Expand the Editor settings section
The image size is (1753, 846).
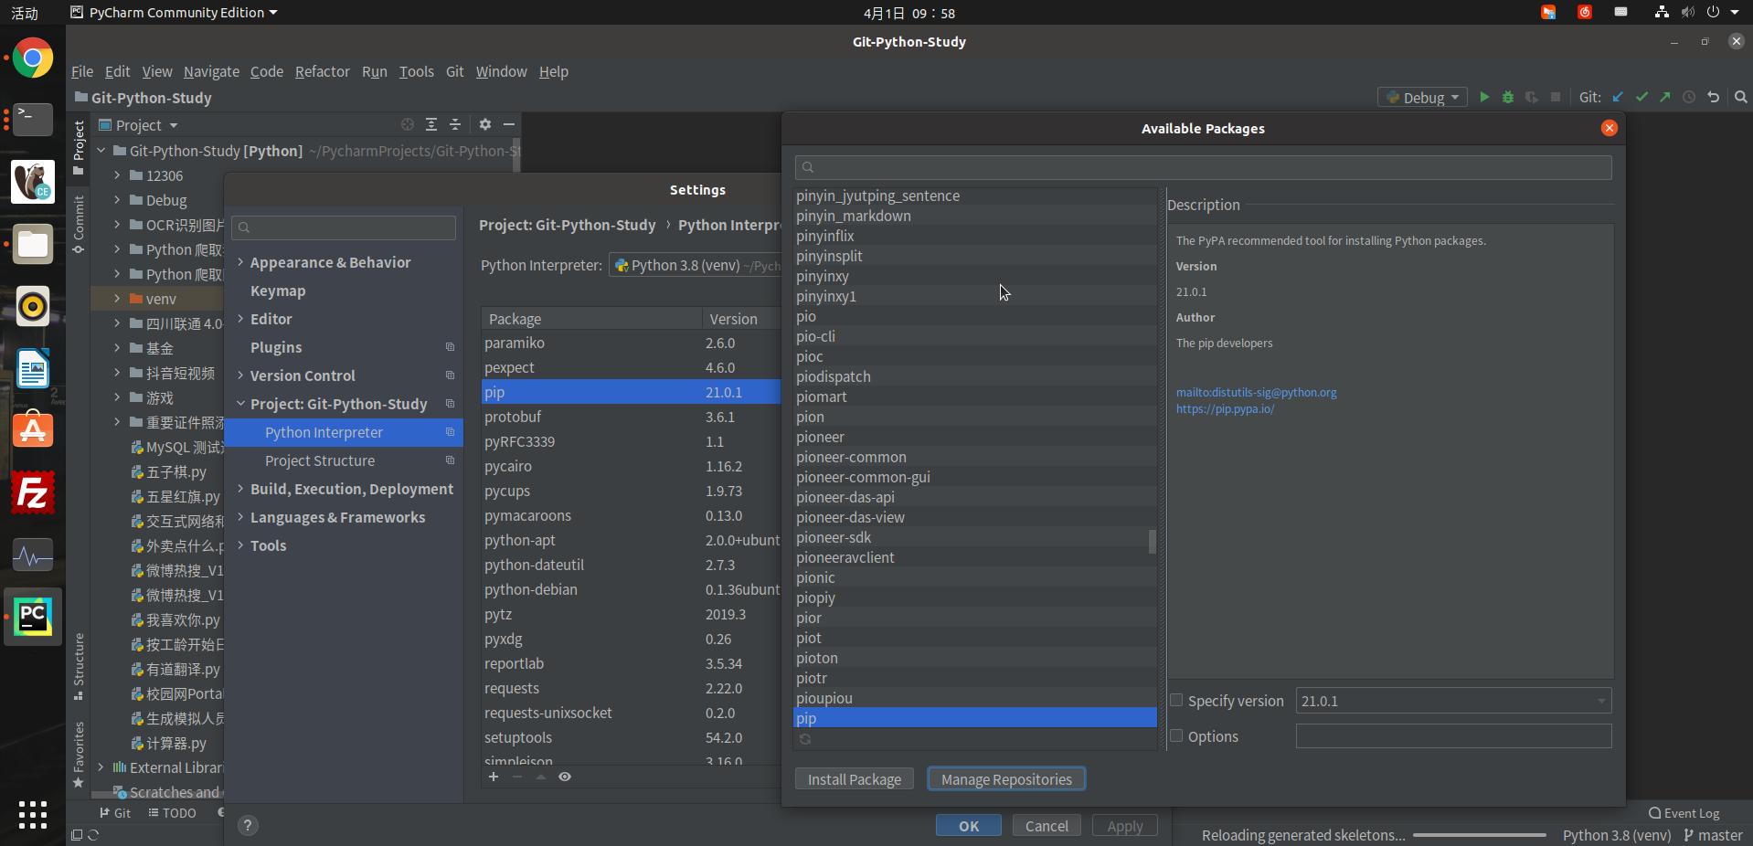pos(240,319)
